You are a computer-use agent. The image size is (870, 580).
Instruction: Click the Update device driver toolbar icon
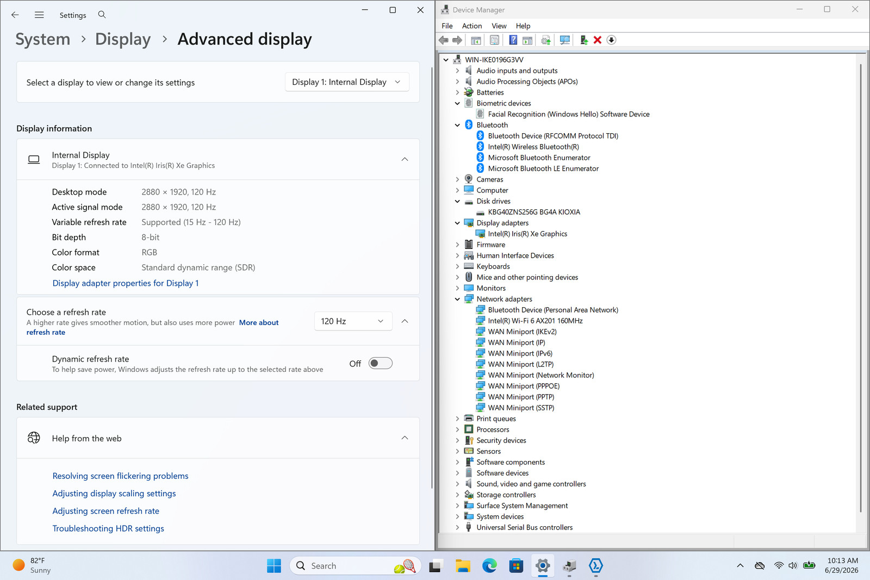click(x=583, y=40)
